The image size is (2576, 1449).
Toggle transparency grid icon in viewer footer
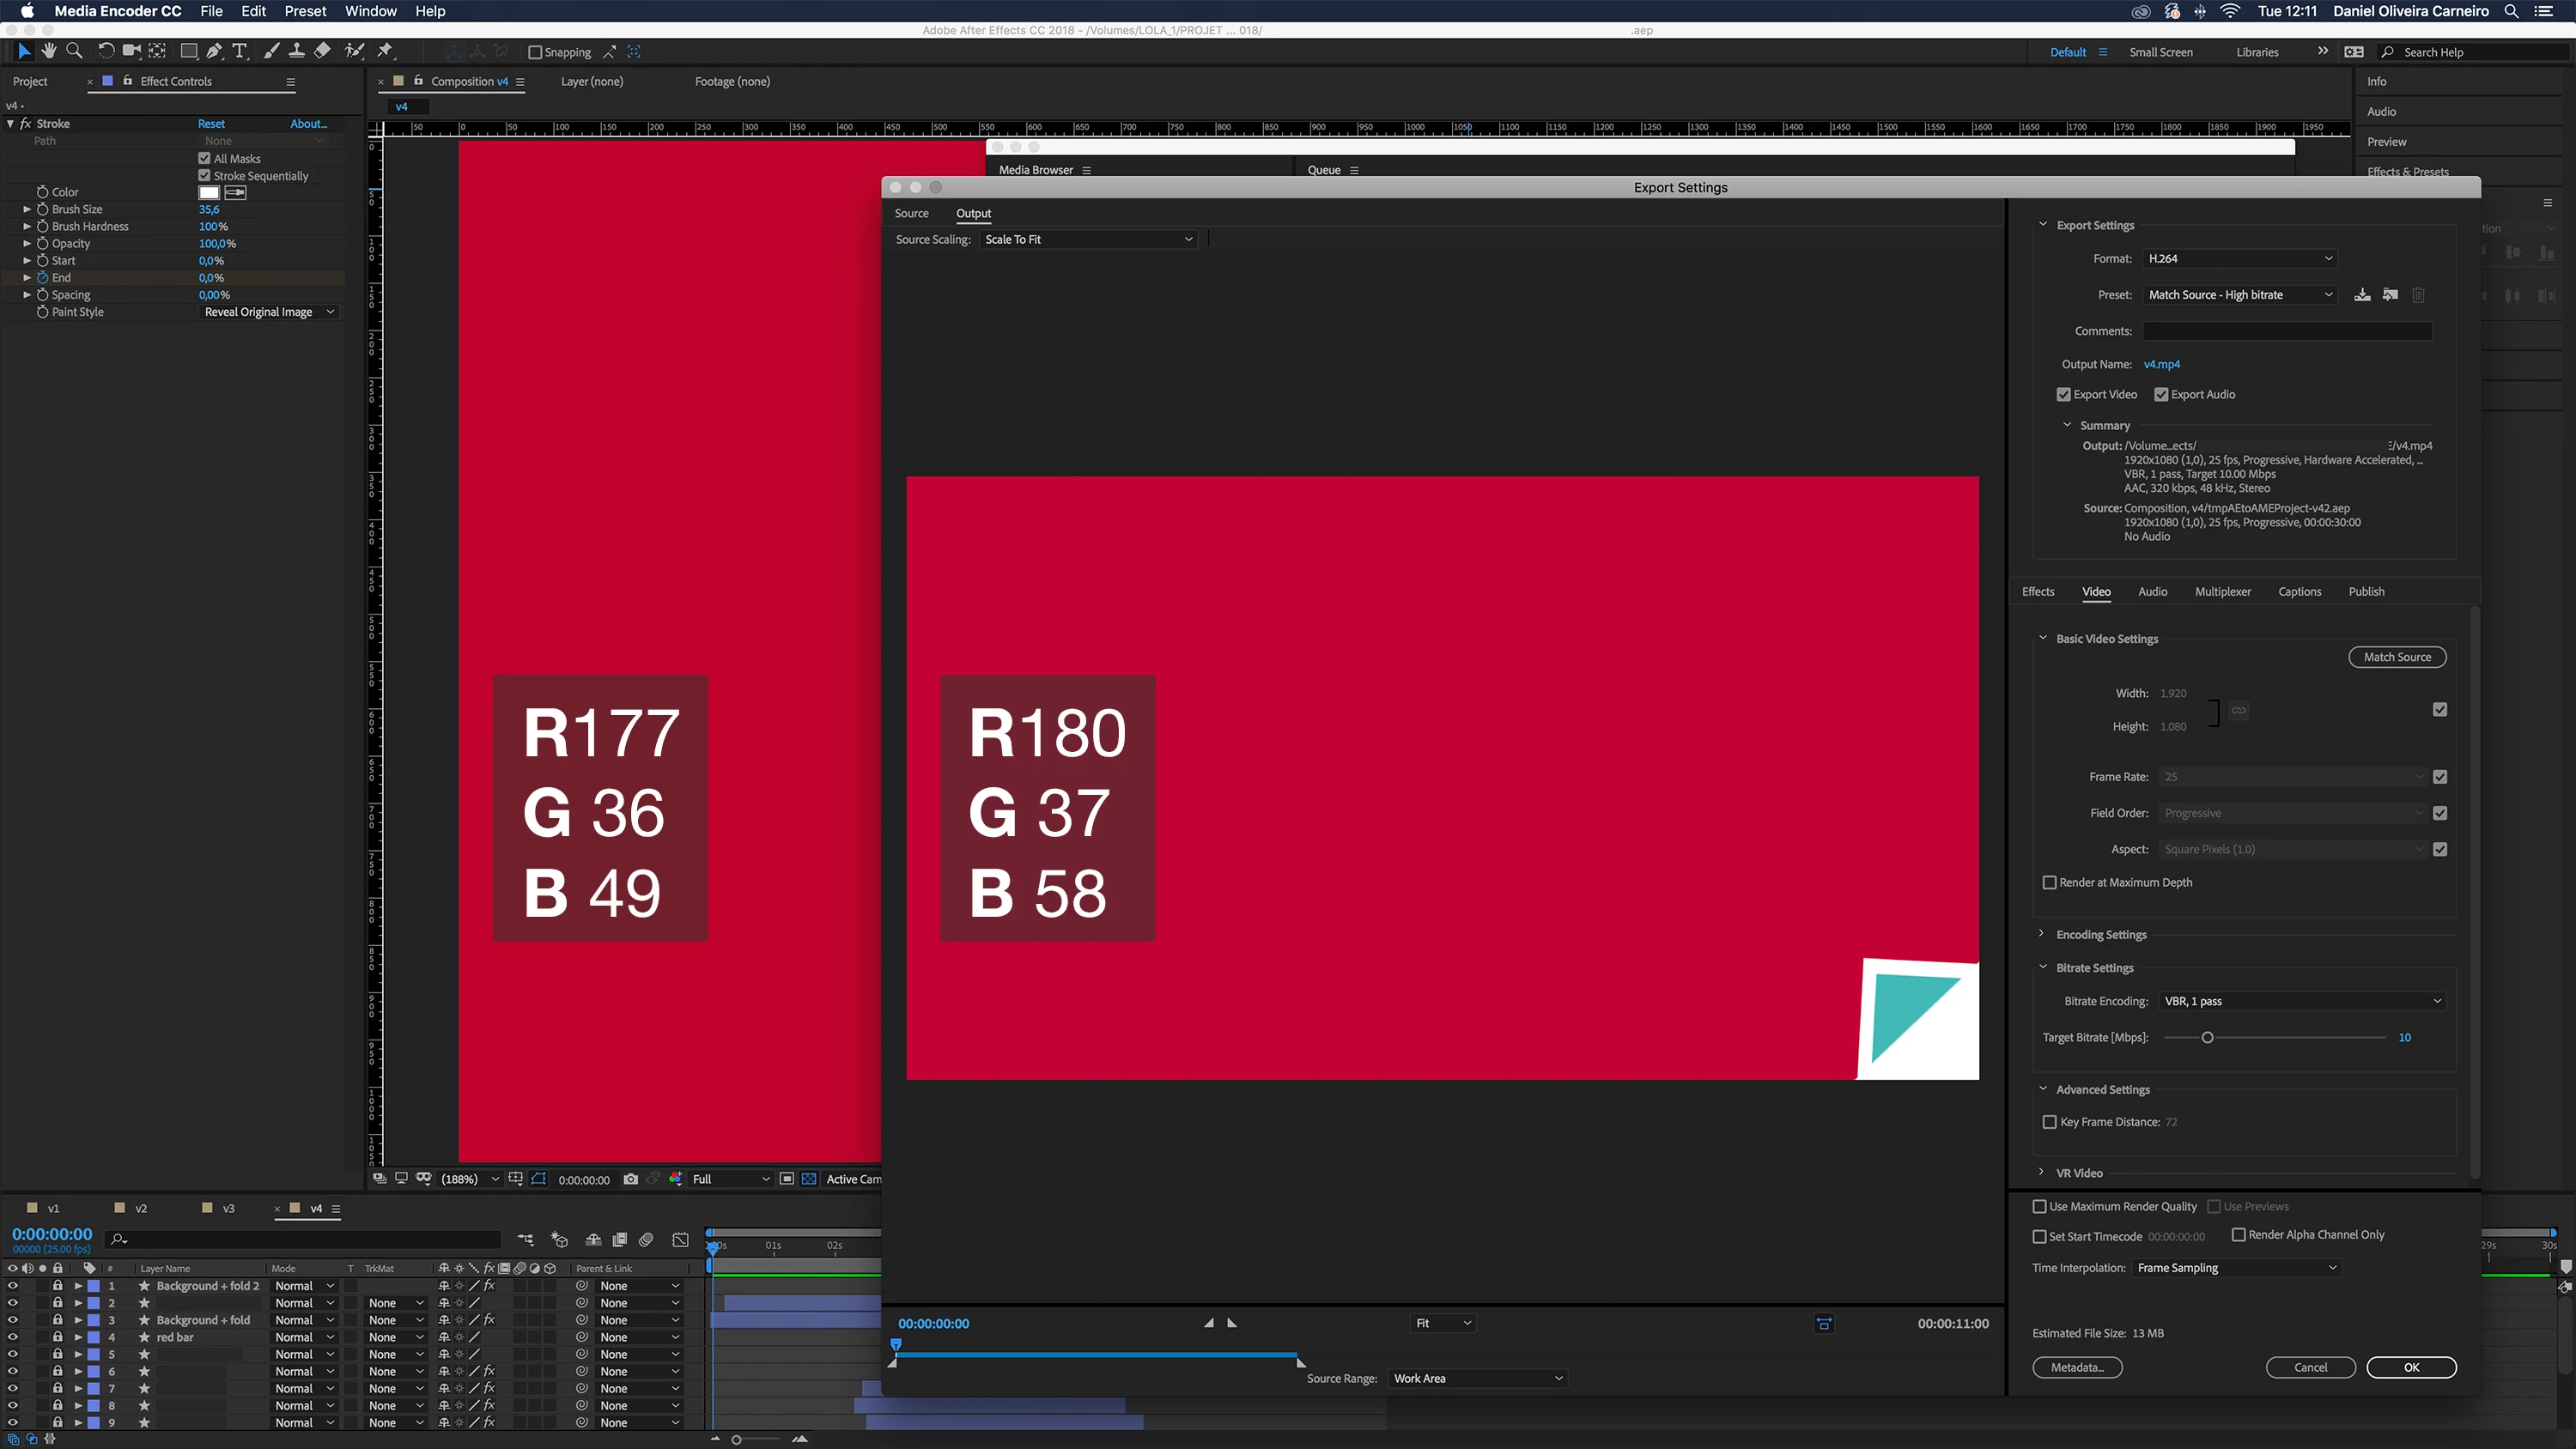click(809, 1179)
